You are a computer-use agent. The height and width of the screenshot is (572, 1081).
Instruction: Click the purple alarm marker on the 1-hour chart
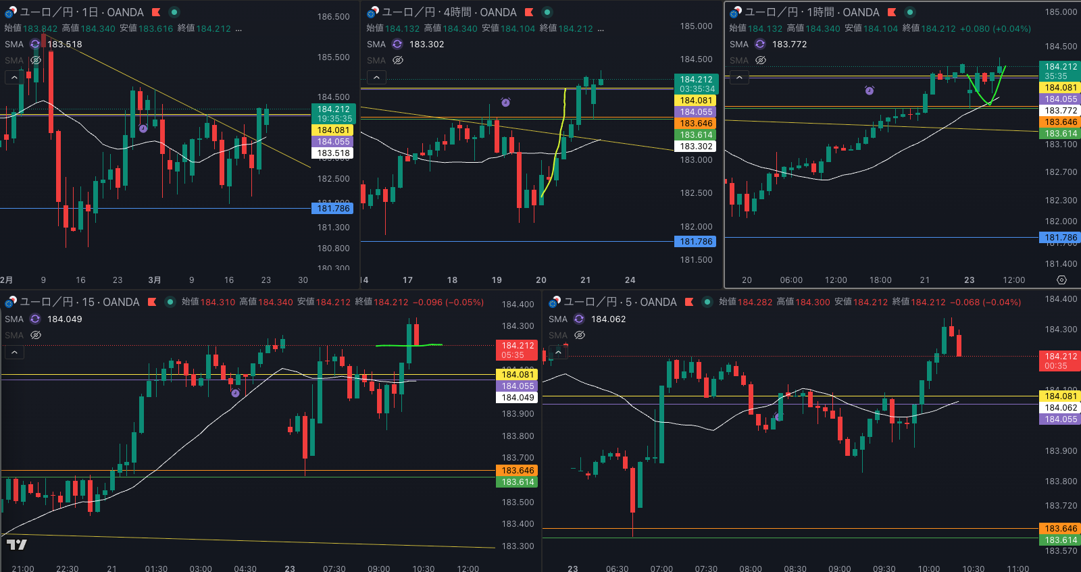870,90
